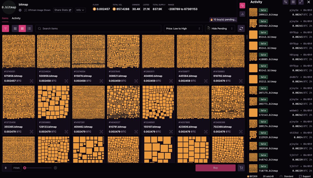The height and width of the screenshot is (178, 313).
Task: Open the Hide Pending dropdown
Action: coord(220,29)
